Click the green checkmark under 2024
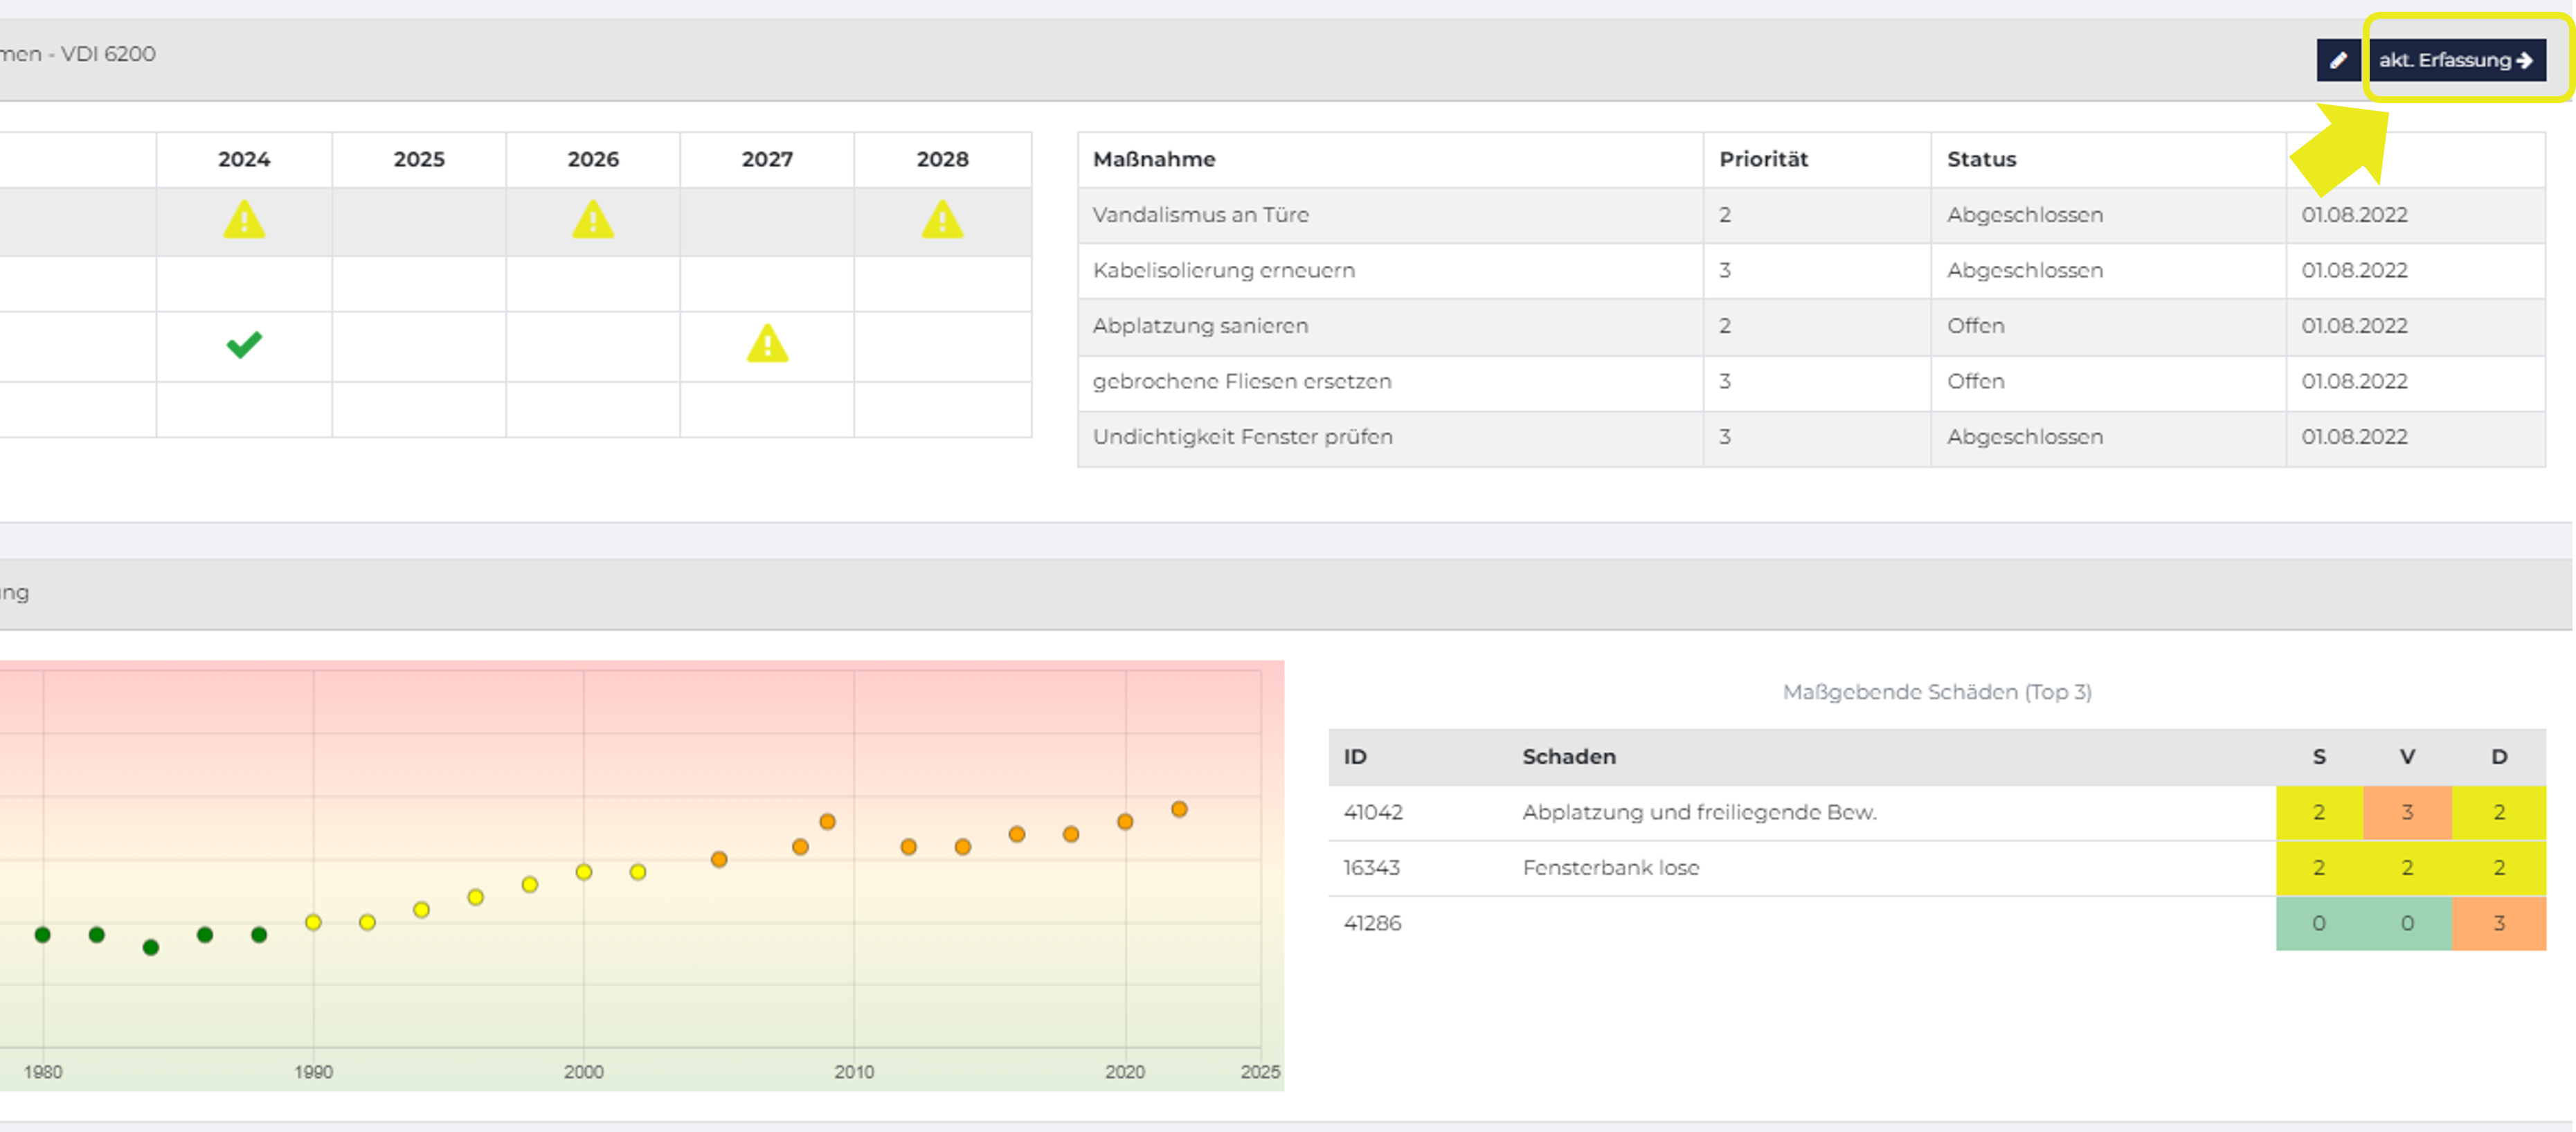Screen dimensions: 2576x1132 244,344
